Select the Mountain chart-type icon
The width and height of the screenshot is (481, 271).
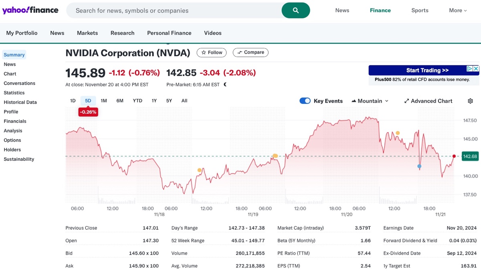354,101
